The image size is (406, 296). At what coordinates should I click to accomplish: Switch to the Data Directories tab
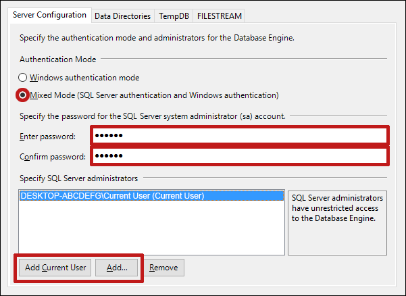[x=122, y=16]
